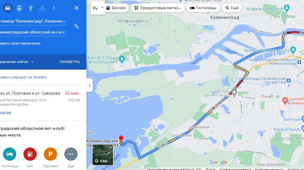Switch to public transit travel mode
This screenshot has width=304, height=170.
19,8
